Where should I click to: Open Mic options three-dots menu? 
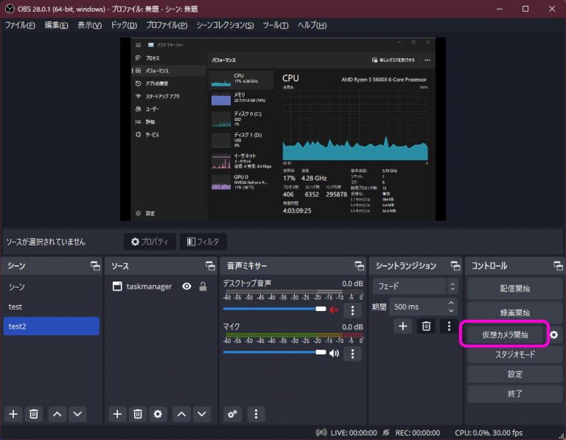coord(353,353)
